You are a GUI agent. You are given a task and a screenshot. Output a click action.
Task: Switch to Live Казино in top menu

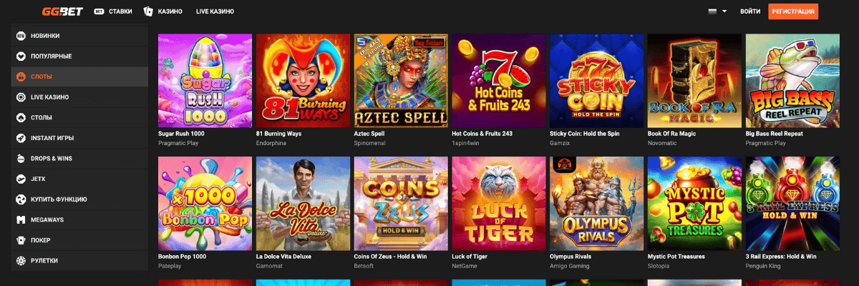click(215, 11)
